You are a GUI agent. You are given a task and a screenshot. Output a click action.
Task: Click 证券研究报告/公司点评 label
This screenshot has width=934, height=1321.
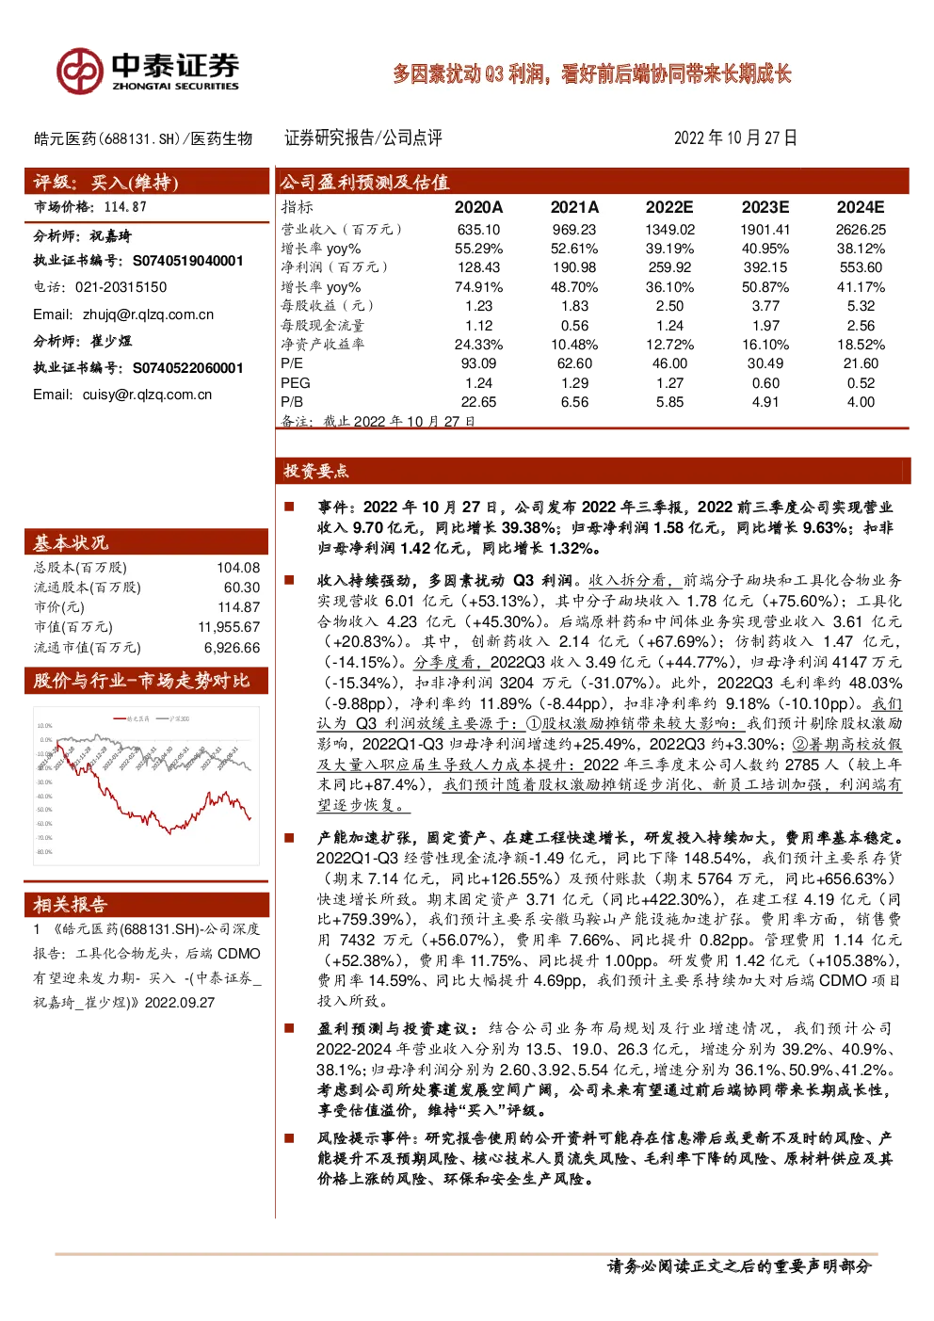pos(363,138)
